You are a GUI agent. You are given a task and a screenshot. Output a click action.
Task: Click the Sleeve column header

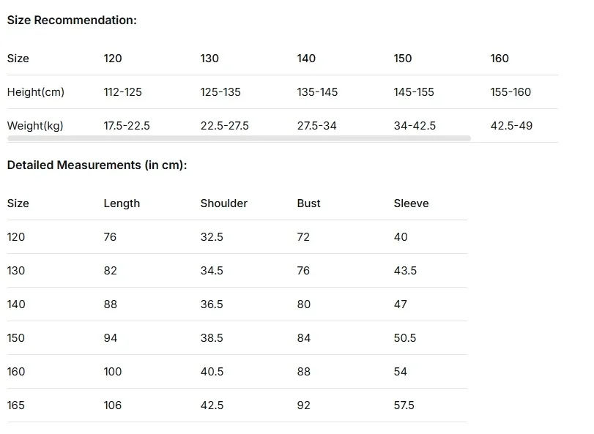tap(411, 203)
